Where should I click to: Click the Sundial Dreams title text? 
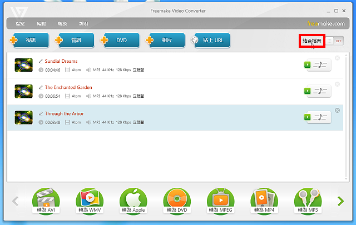click(61, 61)
